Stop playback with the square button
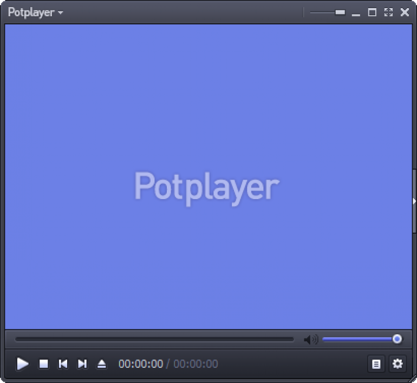 click(x=44, y=364)
